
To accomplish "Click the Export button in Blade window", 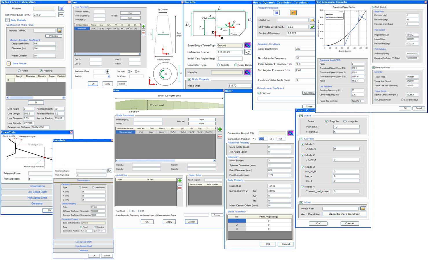I will point(202,124).
